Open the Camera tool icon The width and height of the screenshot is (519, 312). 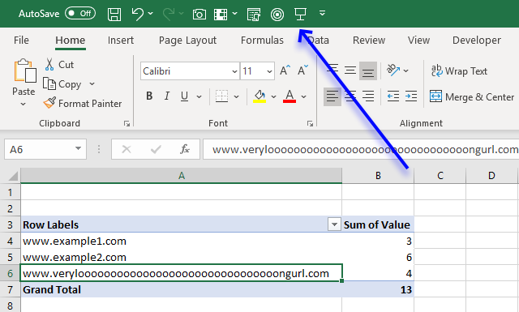click(x=199, y=14)
